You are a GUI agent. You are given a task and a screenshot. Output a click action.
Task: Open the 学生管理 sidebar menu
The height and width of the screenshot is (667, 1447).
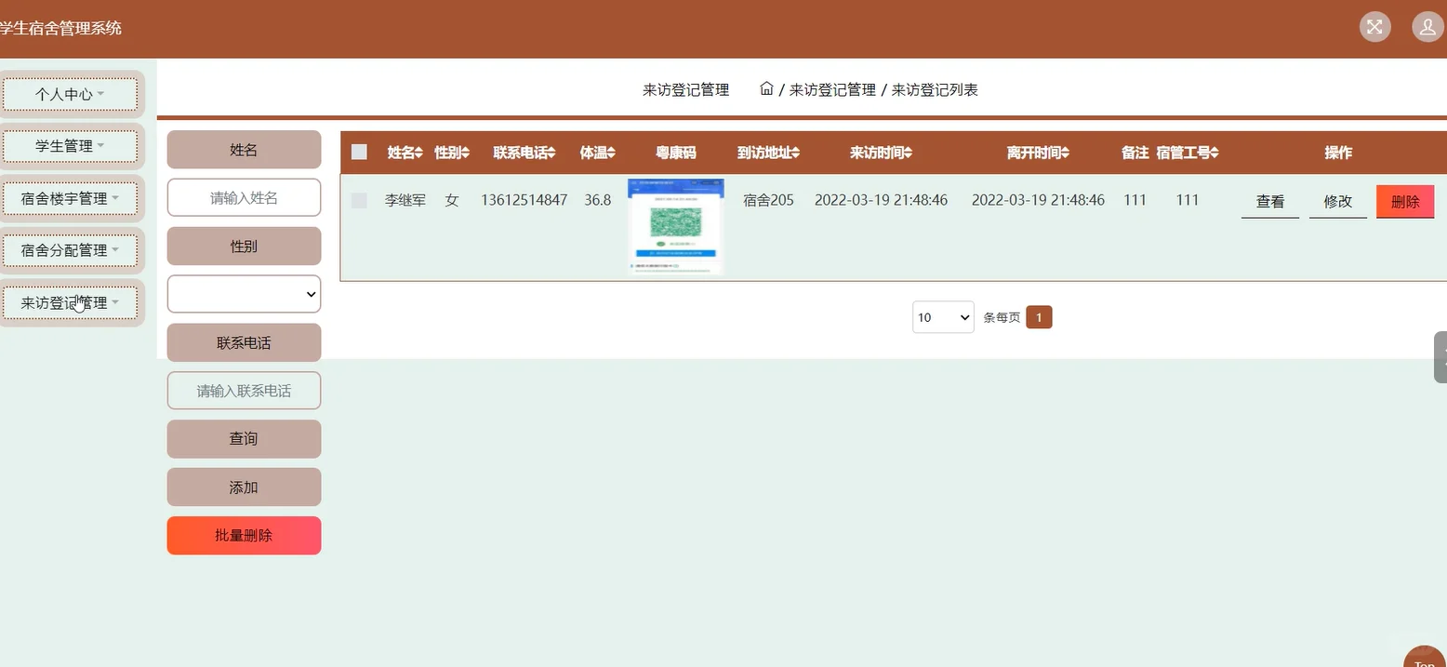[x=70, y=146]
